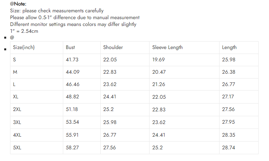Click the M length value 26.38
This screenshot has height=161, width=269.
[229, 72]
